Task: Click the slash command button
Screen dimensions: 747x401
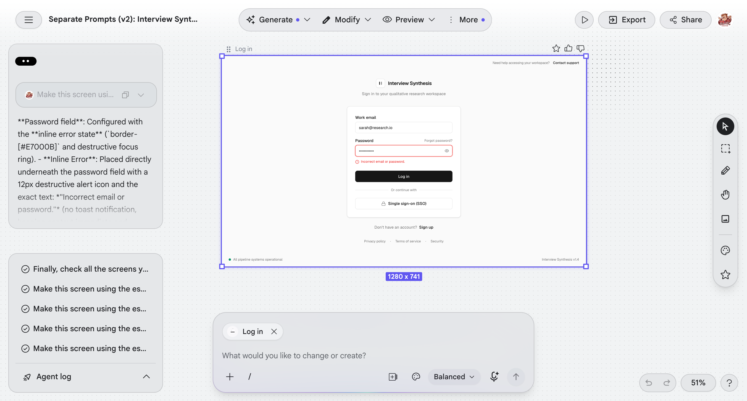Action: tap(249, 377)
